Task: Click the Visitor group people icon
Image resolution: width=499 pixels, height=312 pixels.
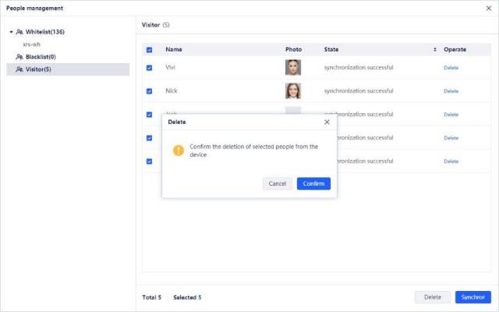Action: (19, 69)
